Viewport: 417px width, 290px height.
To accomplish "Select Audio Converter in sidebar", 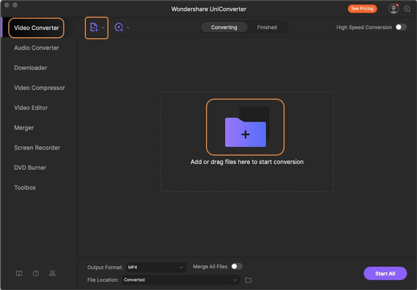I will (36, 48).
